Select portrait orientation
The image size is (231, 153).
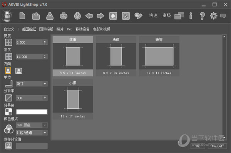(x=8, y=71)
